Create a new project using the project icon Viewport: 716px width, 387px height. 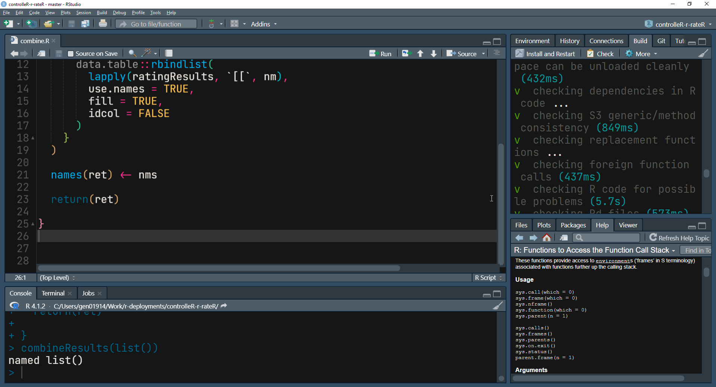[31, 23]
